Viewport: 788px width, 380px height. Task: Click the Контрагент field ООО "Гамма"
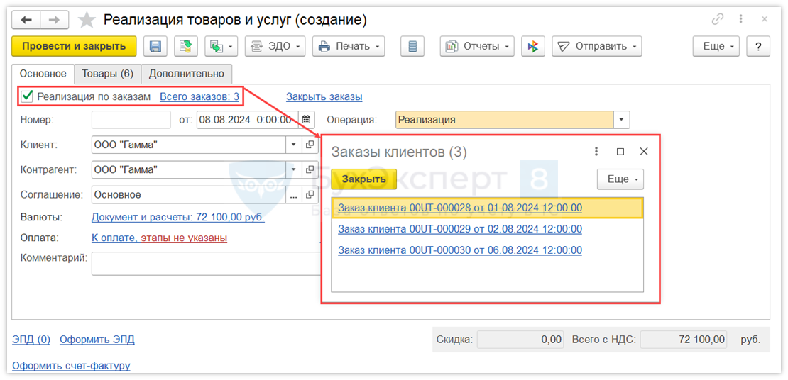click(x=188, y=169)
